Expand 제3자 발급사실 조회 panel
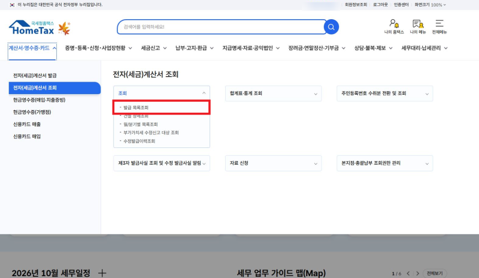 [x=162, y=164]
